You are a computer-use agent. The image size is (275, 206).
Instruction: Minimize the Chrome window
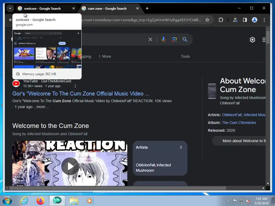pyautogui.click(x=239, y=8)
